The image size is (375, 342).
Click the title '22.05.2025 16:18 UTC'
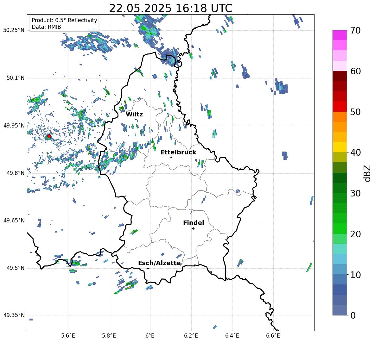tap(170, 8)
